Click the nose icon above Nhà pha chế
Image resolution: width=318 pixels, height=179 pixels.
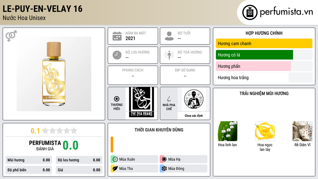click(169, 99)
